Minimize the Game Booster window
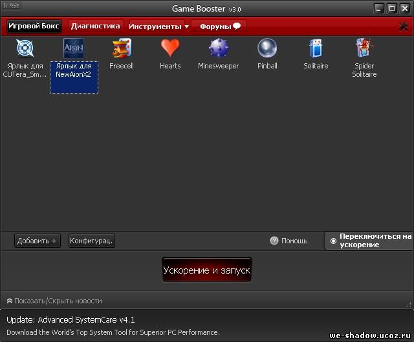414x342 pixels. (x=378, y=8)
